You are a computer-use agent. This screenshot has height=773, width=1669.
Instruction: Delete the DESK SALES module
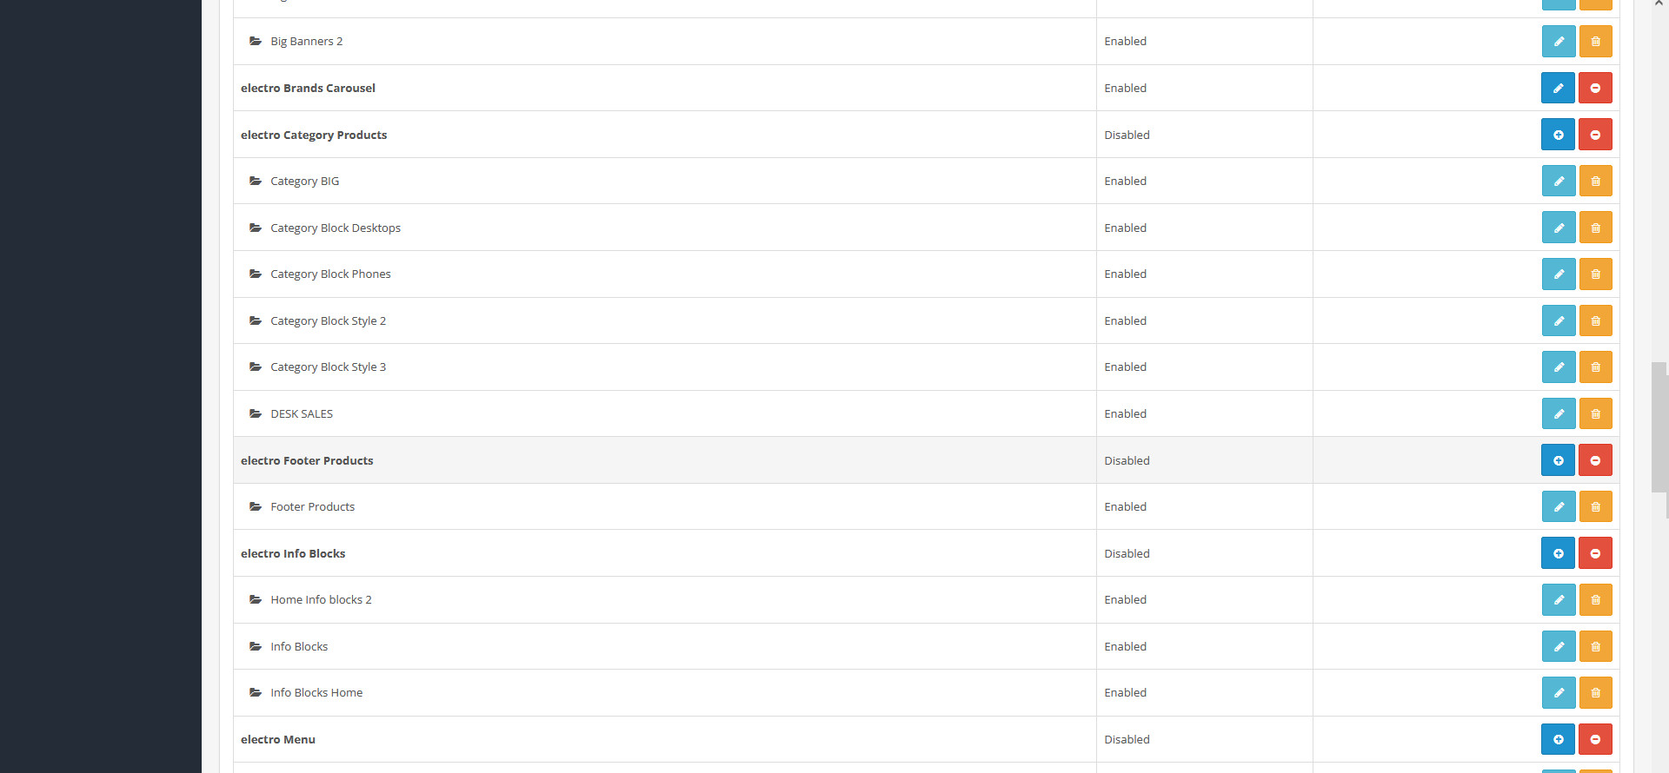[x=1595, y=413]
